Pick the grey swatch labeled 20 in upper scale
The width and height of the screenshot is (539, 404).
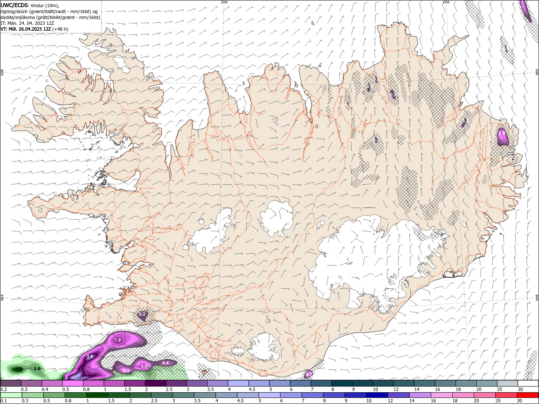486,383
